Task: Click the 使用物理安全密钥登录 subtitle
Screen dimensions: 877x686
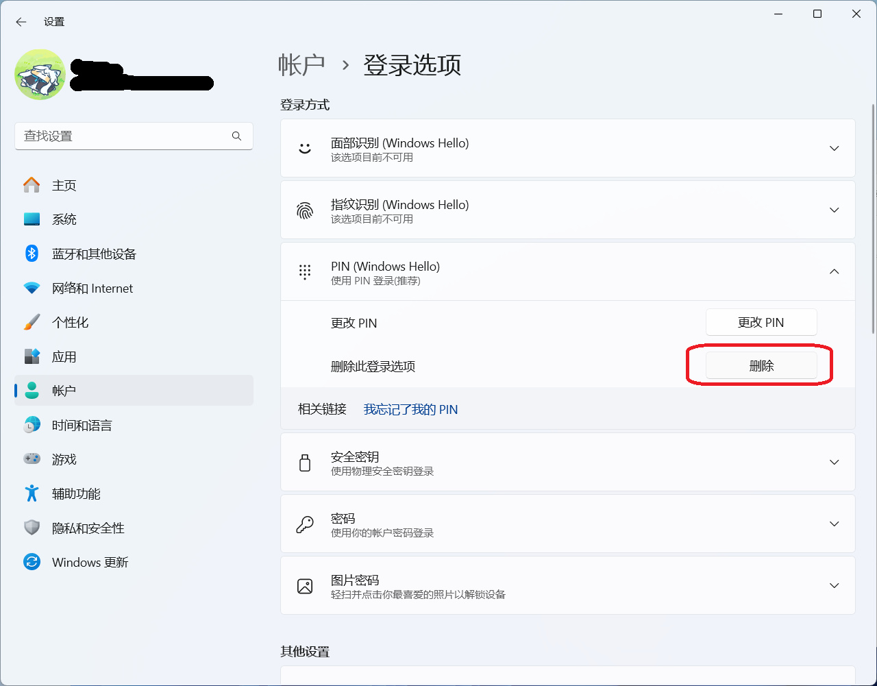Action: pos(382,471)
